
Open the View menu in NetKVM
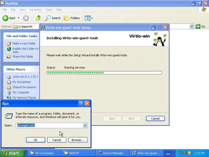click(22, 10)
